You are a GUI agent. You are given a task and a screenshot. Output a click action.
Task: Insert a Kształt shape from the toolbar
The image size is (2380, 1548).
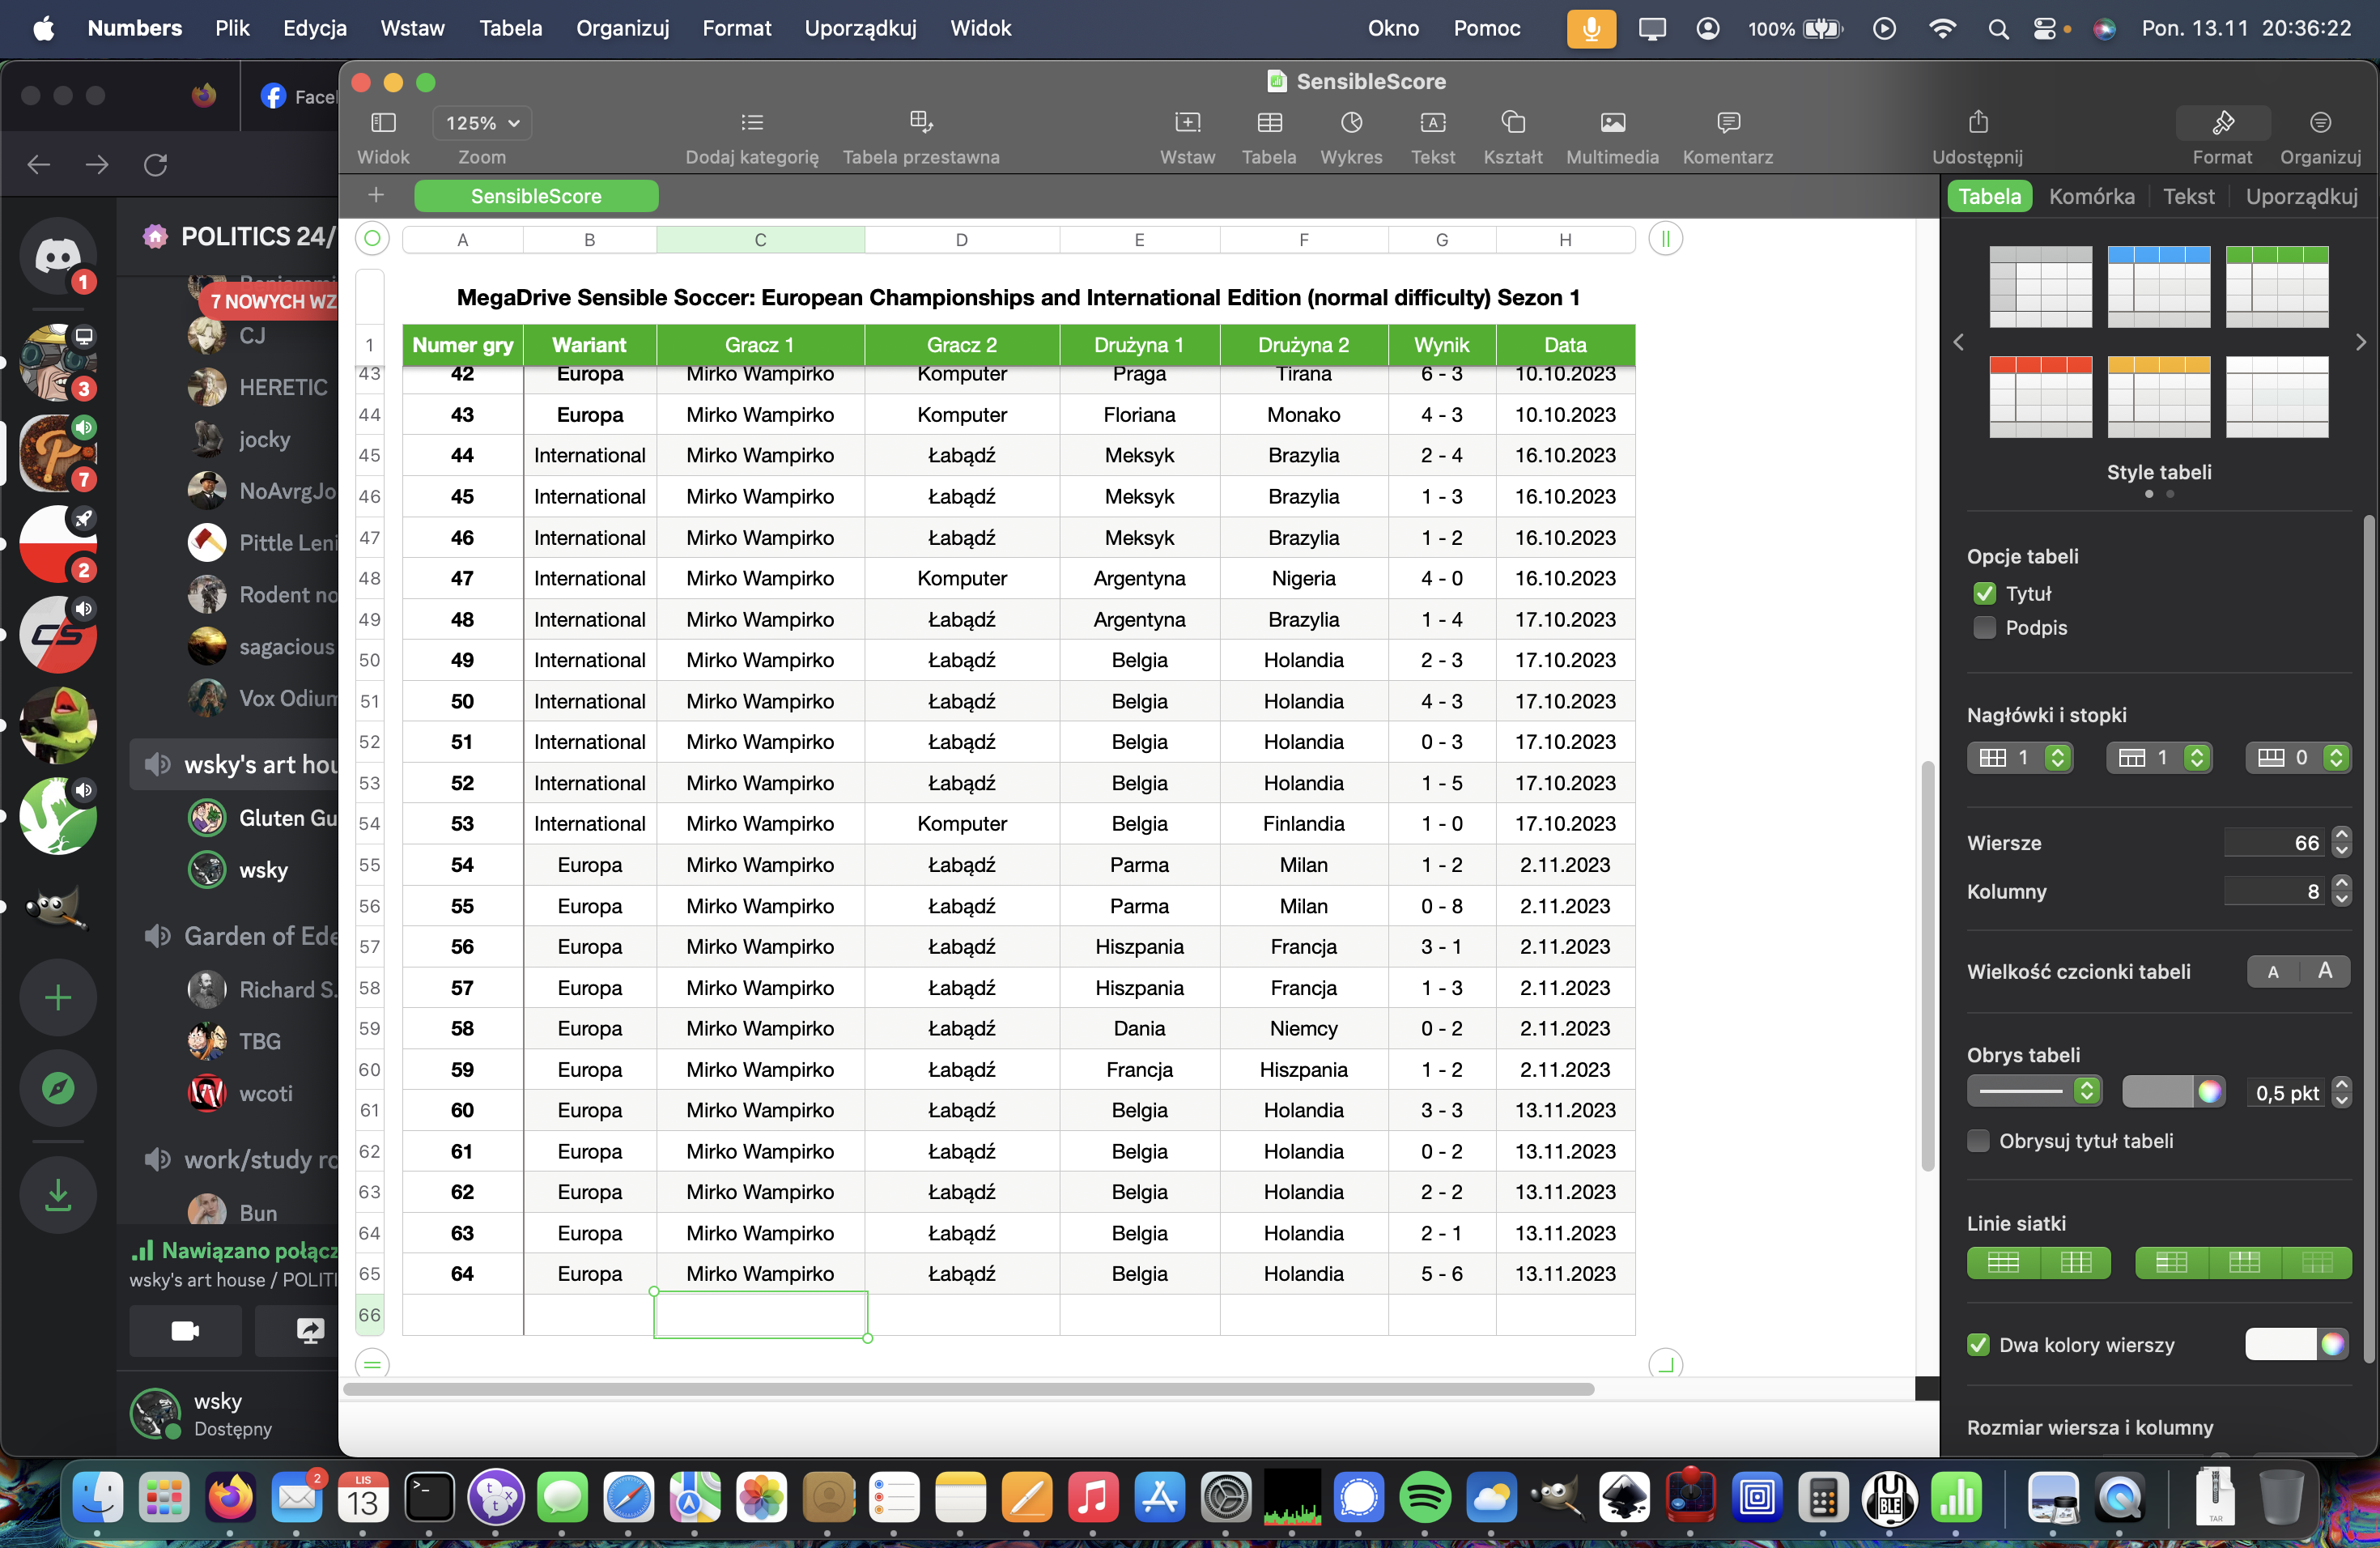click(1512, 123)
